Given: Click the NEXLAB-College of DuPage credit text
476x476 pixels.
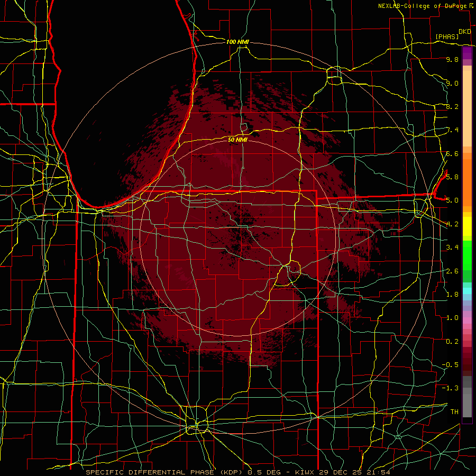Looking at the screenshot, I should [422, 6].
